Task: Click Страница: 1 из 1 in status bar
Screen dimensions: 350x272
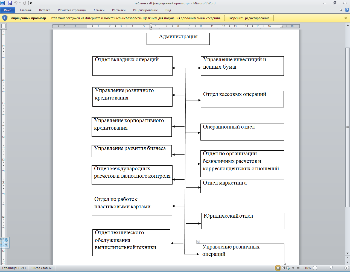Action: (x=14, y=268)
